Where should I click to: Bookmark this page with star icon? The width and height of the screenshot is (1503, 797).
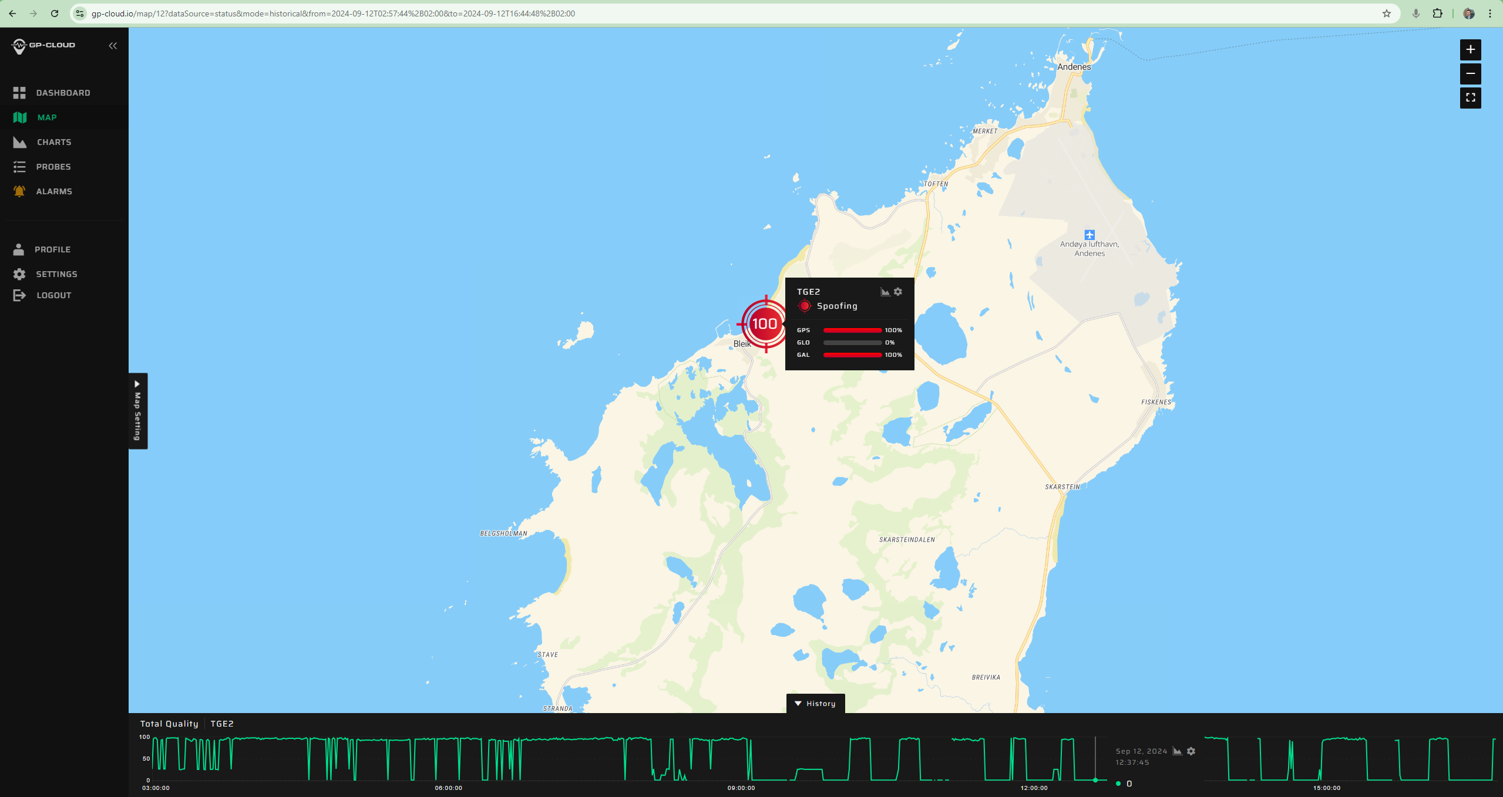tap(1387, 13)
